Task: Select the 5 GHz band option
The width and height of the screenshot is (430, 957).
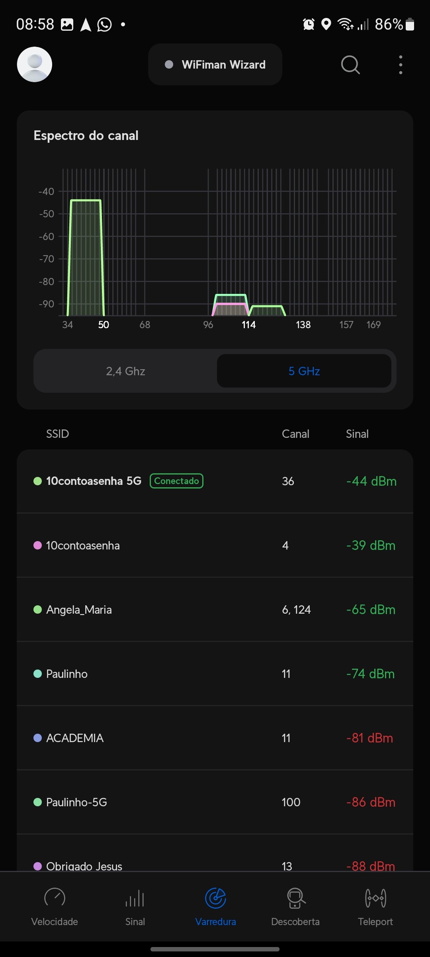Action: (x=304, y=371)
